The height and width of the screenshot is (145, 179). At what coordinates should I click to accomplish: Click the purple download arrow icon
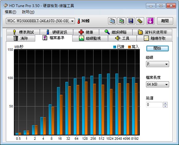pos(150,21)
